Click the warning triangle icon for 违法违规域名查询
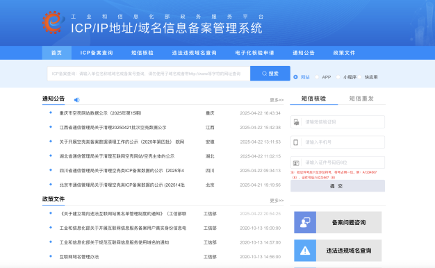435x268 pixels. pyautogui.click(x=305, y=251)
